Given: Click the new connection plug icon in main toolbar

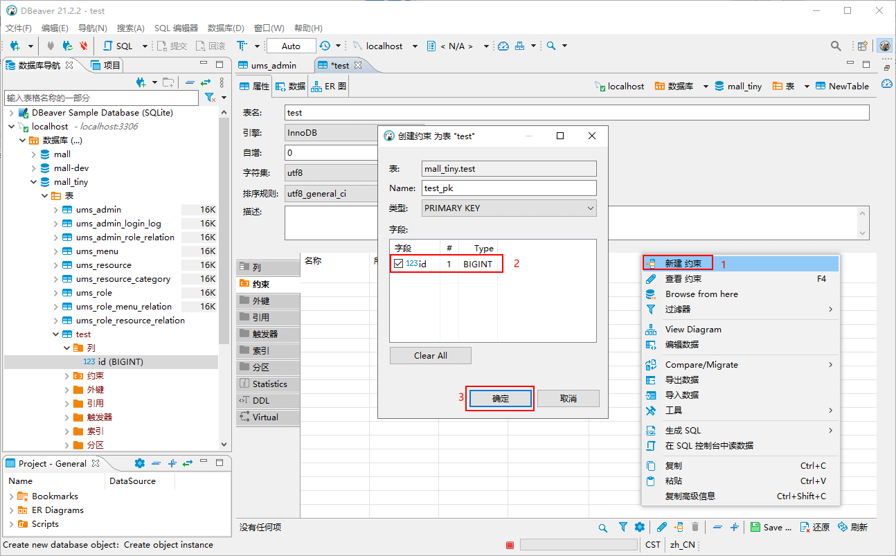Looking at the screenshot, I should tap(15, 46).
